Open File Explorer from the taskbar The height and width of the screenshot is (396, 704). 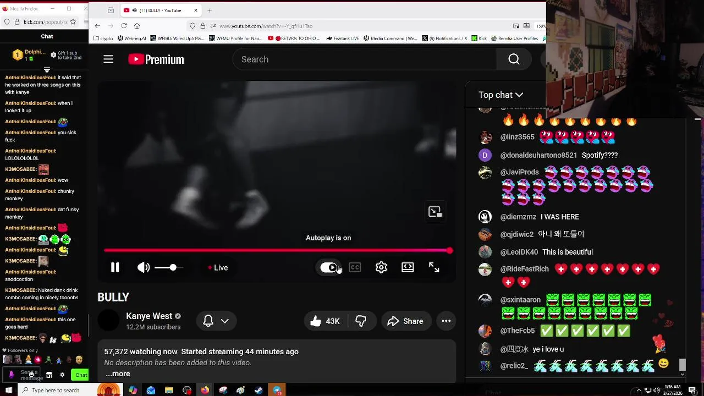coord(169,391)
